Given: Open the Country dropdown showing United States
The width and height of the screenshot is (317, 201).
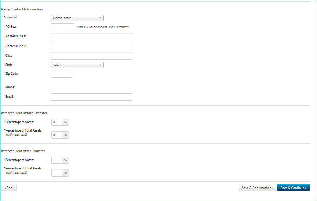Looking at the screenshot, I should coord(77,18).
